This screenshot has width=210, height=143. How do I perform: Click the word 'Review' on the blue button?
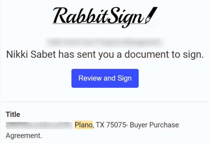pyautogui.click(x=89, y=78)
